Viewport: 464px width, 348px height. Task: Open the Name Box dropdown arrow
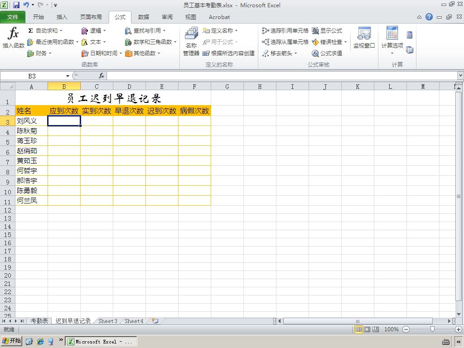coord(68,76)
